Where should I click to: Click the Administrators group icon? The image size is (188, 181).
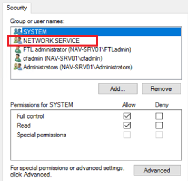[x=18, y=67]
